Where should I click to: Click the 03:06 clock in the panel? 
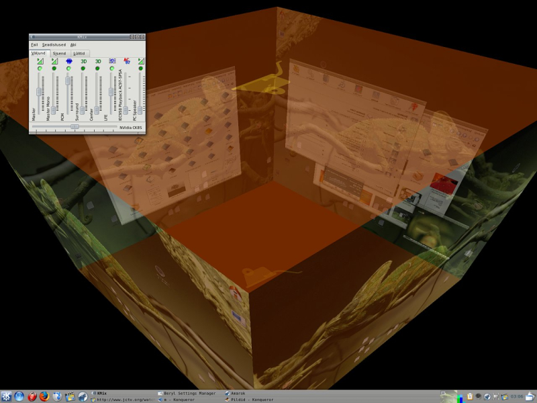point(516,396)
